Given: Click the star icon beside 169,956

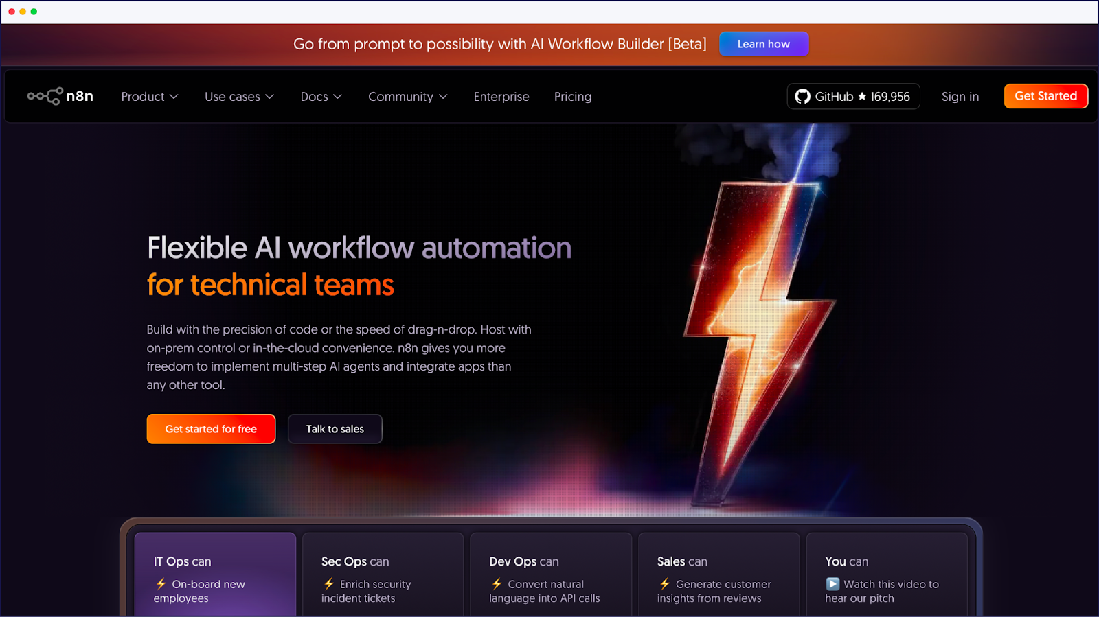Looking at the screenshot, I should coord(862,96).
